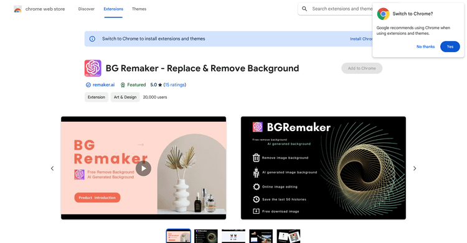The image size is (467, 243).
Task: Click the Product Introduction button in the video
Action: coord(97,198)
